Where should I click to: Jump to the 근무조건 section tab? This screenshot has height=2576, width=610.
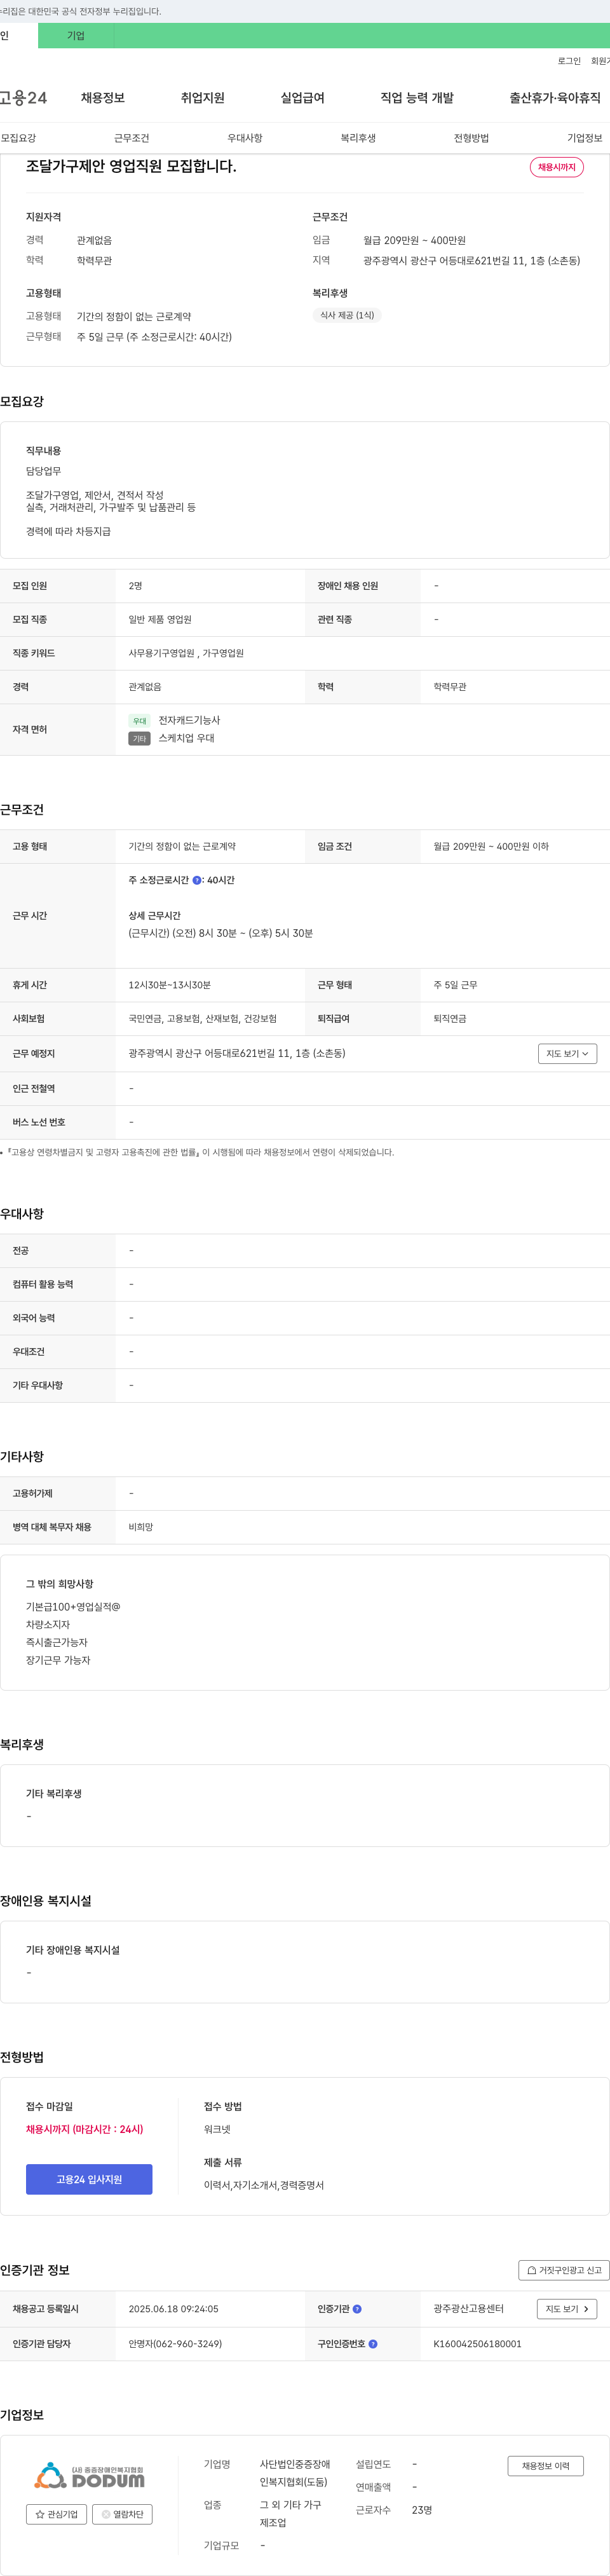(131, 138)
